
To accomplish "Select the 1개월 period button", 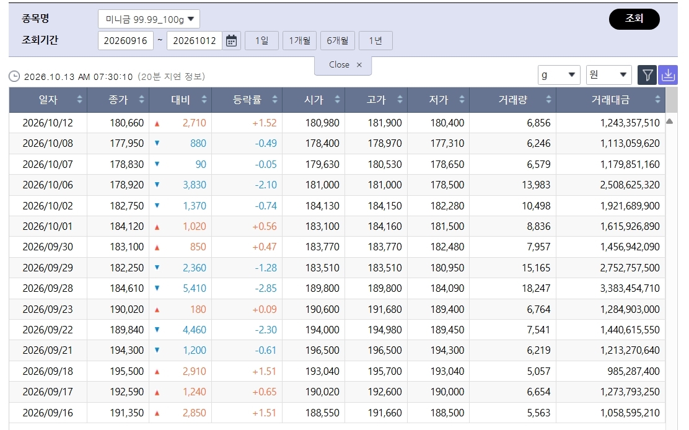I will click(300, 41).
